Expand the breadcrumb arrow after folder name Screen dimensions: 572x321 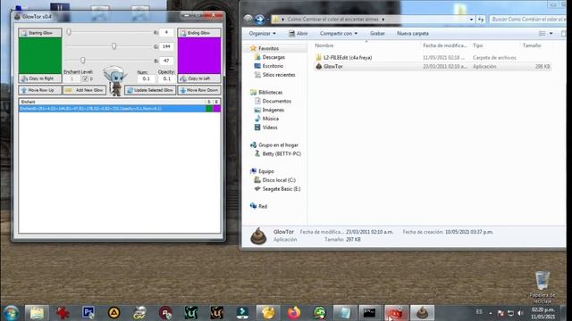(383, 20)
